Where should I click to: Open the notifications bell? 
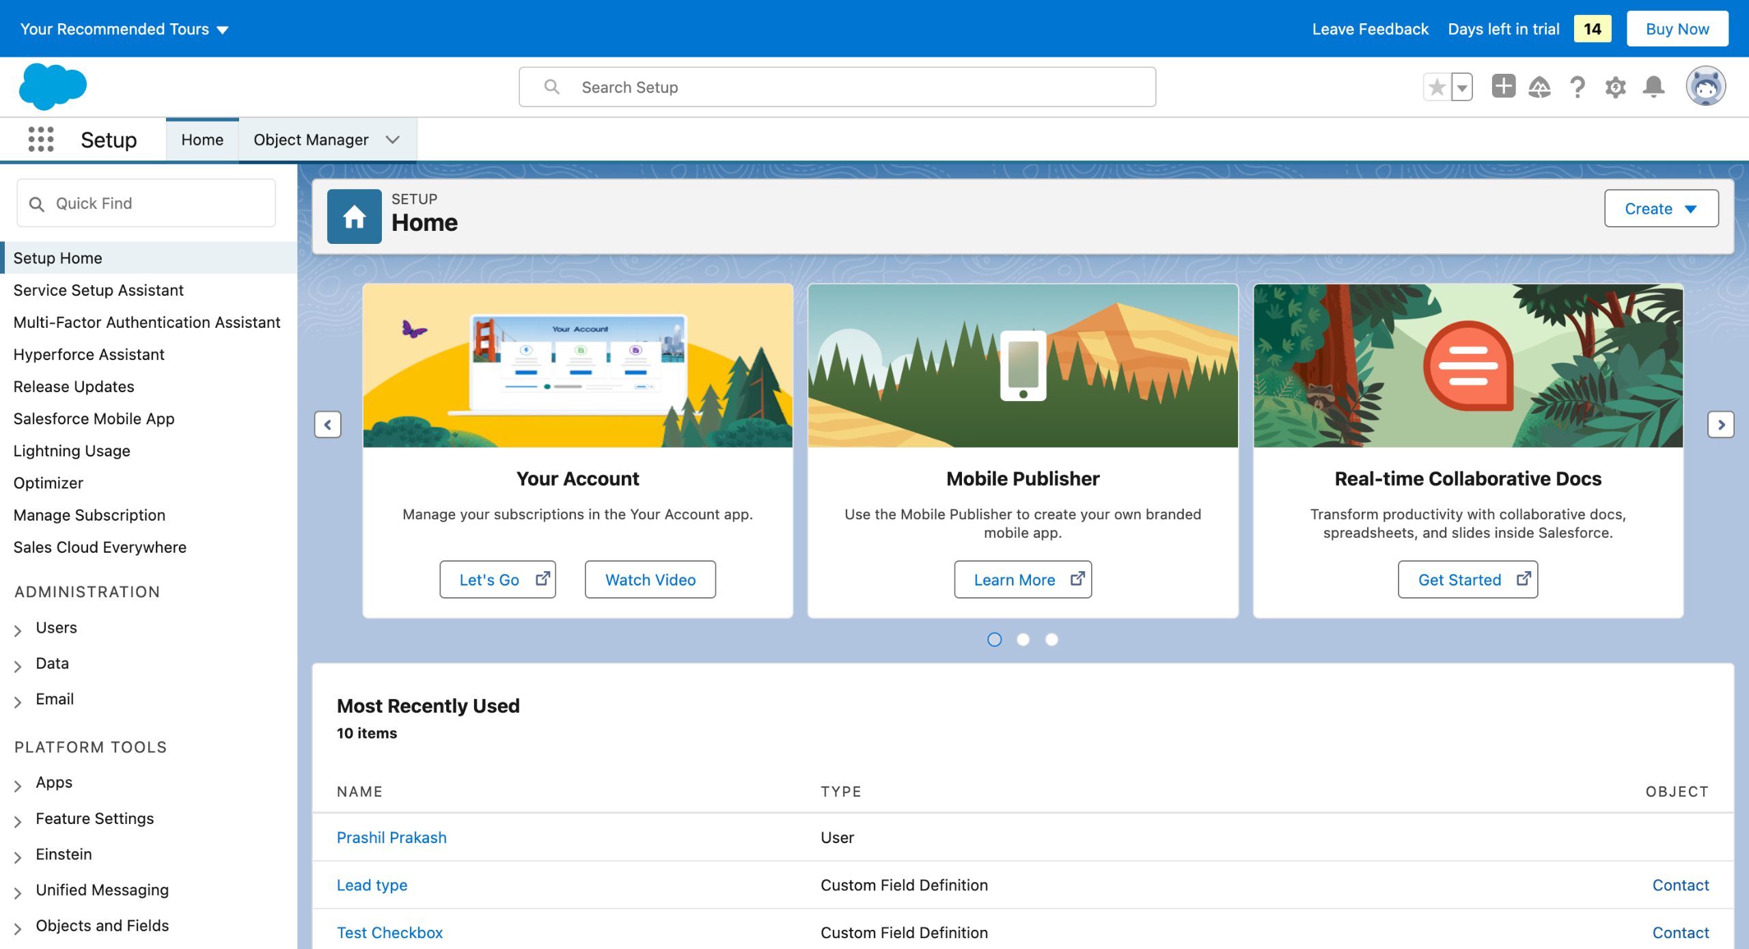tap(1653, 87)
